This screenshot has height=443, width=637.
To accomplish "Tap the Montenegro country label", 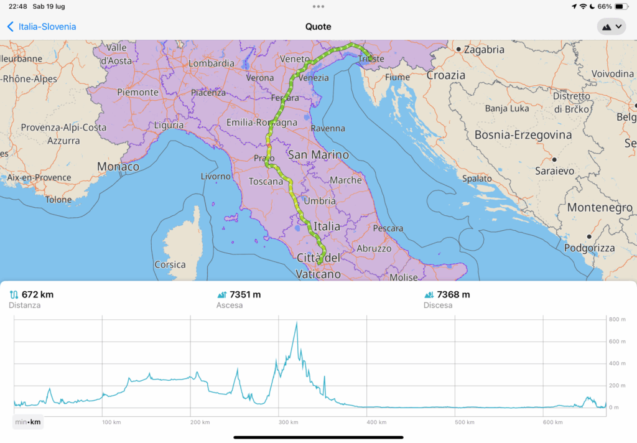I will (x=600, y=208).
